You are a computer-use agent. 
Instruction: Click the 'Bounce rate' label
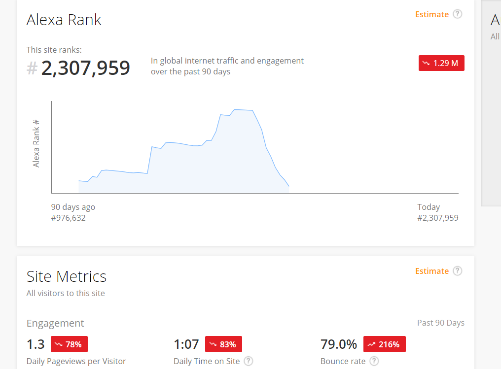(x=343, y=361)
